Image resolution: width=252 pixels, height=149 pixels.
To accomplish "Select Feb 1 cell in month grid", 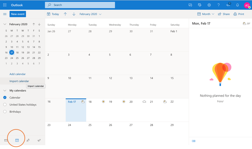I will (x=179, y=40).
